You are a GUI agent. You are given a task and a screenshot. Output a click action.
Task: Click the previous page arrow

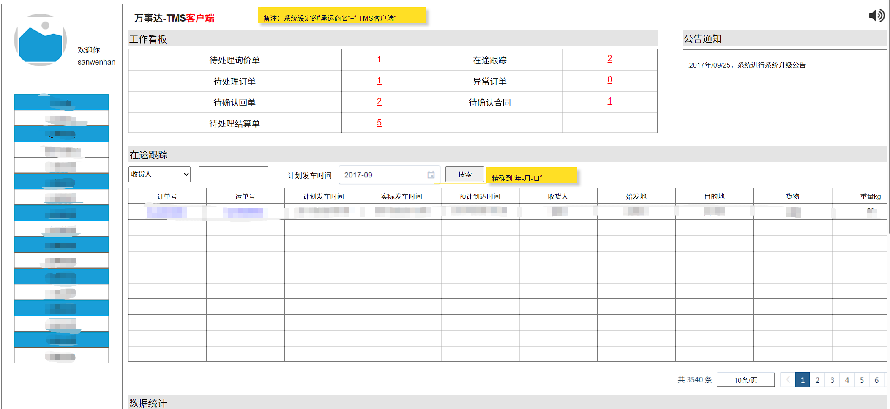(x=788, y=380)
